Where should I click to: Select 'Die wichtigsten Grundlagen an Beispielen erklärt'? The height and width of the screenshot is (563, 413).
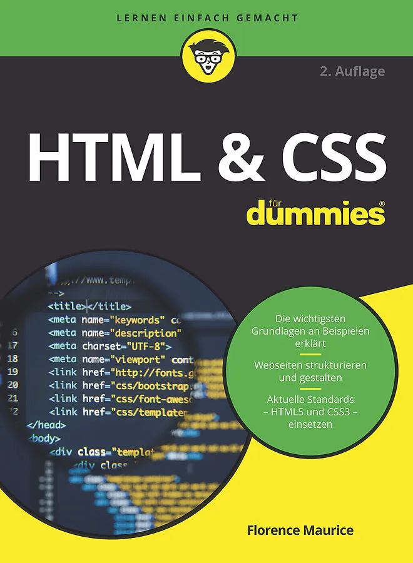coord(310,332)
